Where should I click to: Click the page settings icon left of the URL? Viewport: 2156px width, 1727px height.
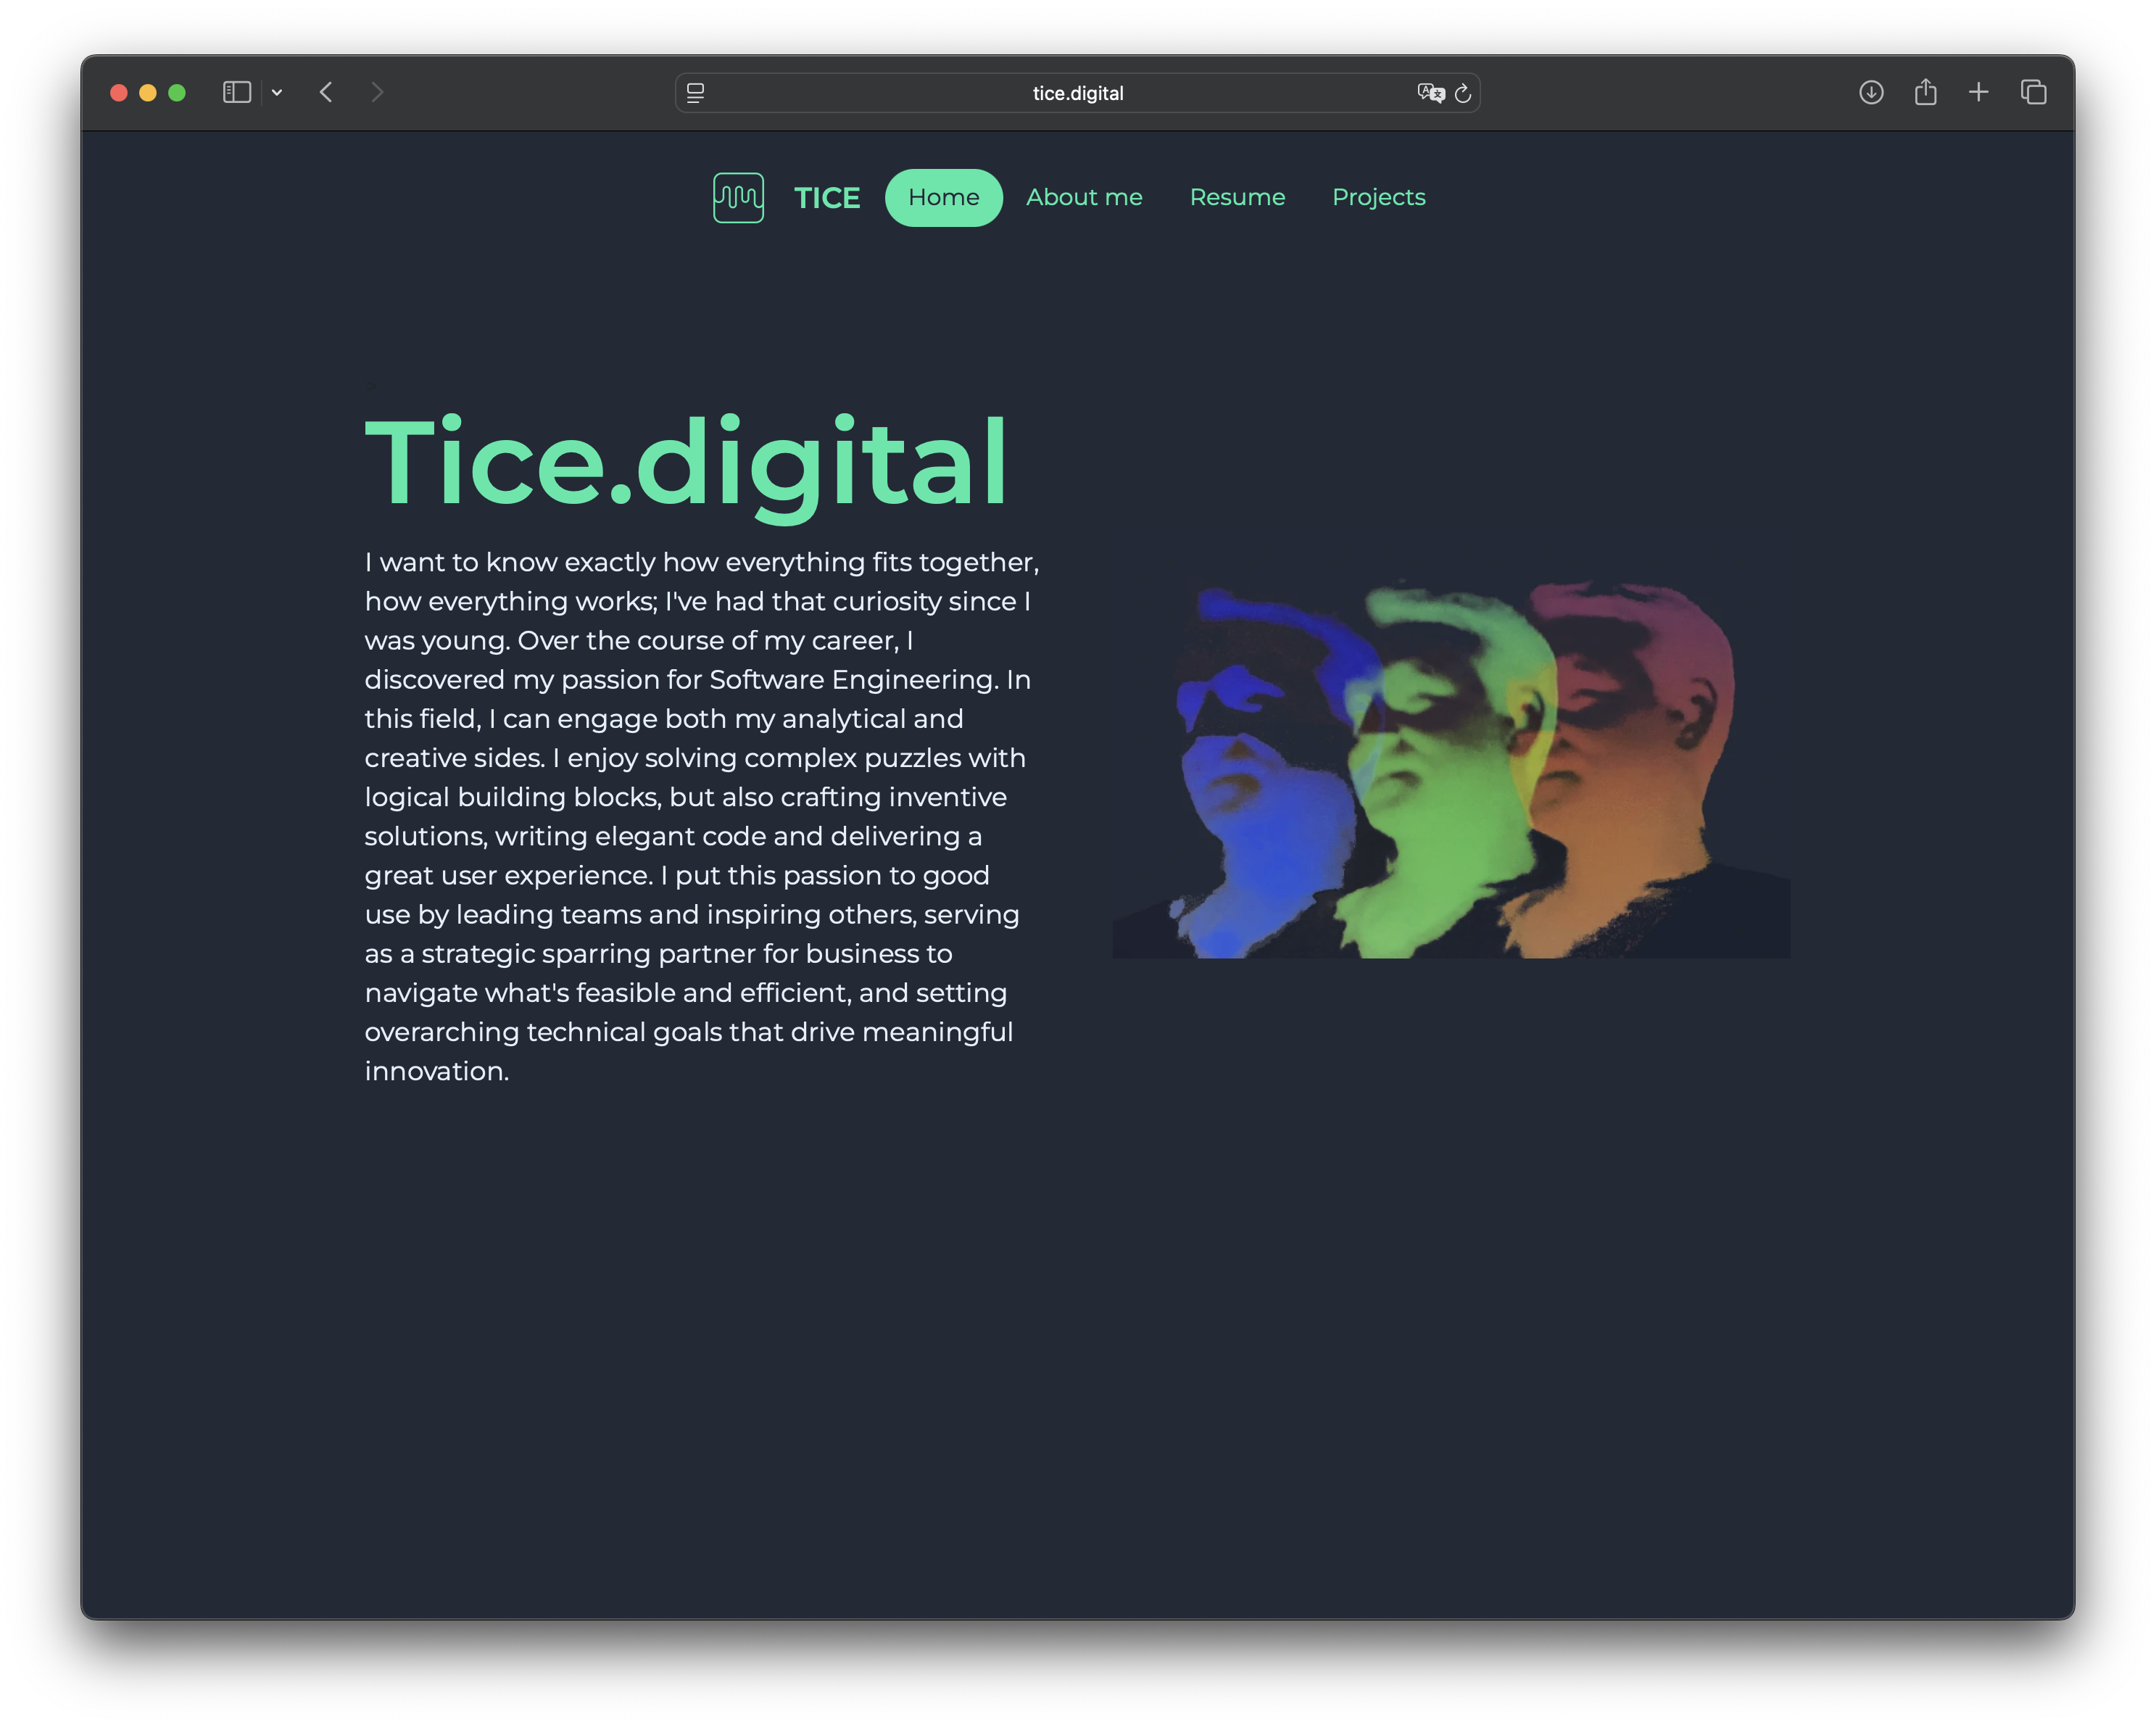tap(695, 93)
